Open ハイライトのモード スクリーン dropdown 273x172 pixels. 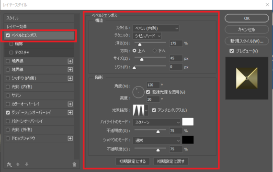pos(157,122)
